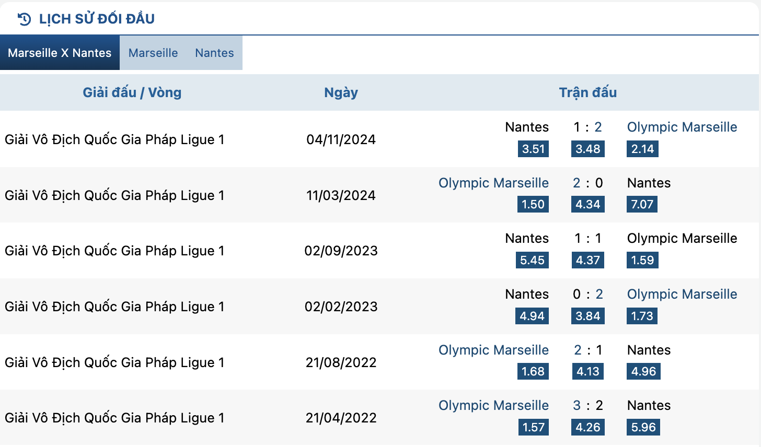Click the 3.48 draw odds badge

[588, 149]
